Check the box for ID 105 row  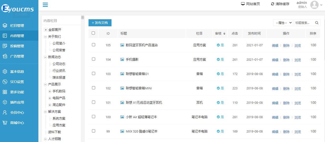point(93,45)
